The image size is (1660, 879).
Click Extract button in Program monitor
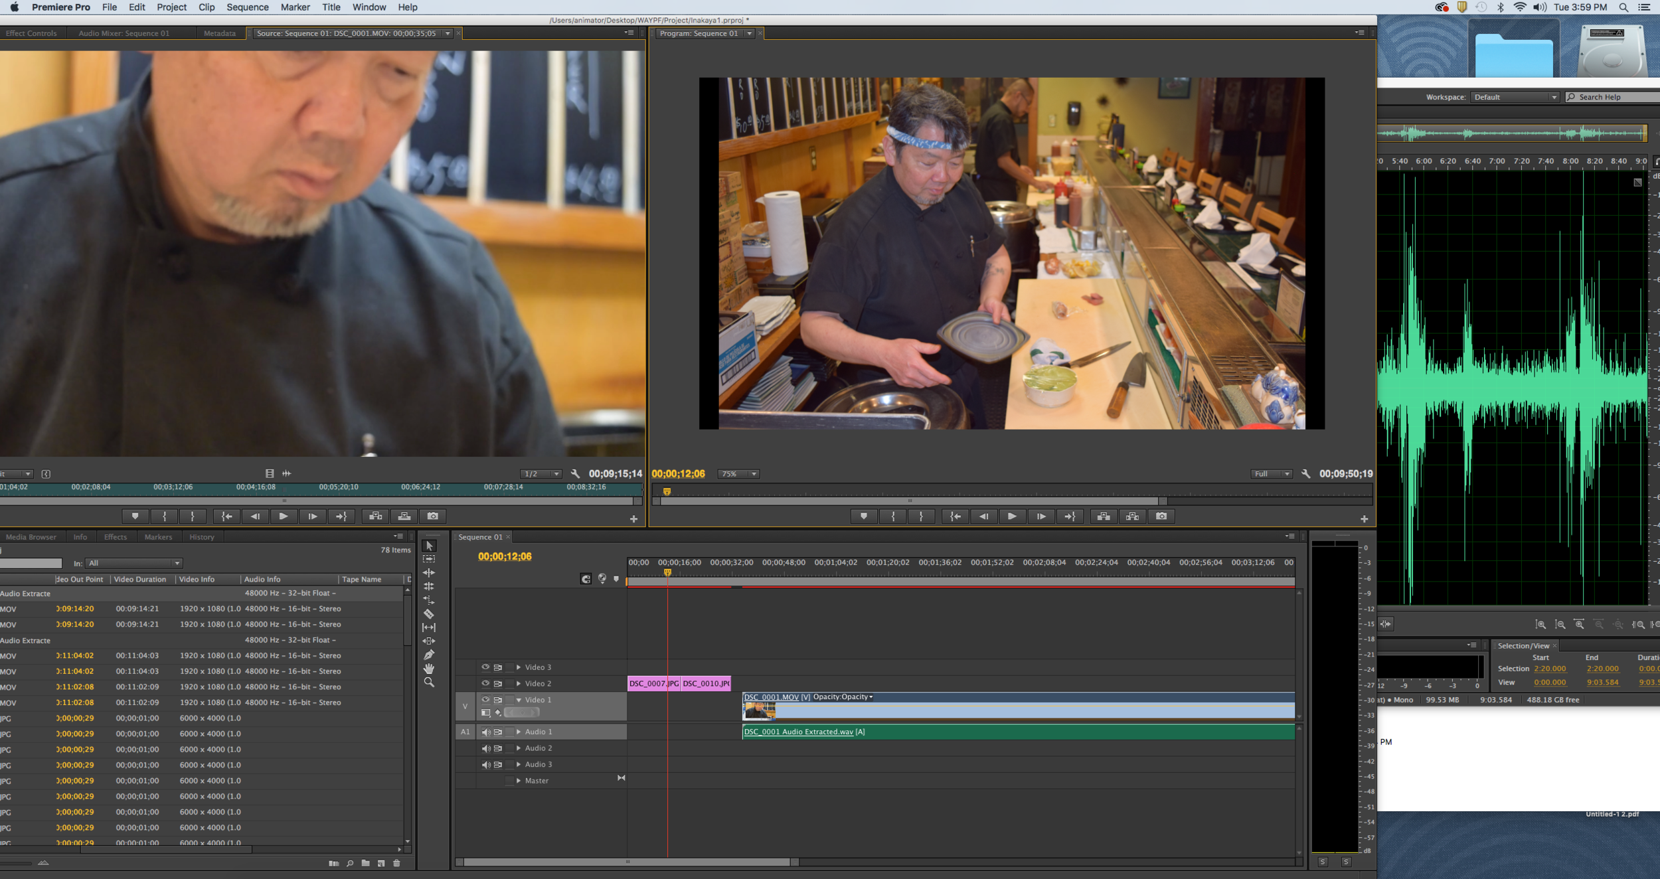coord(1132,516)
